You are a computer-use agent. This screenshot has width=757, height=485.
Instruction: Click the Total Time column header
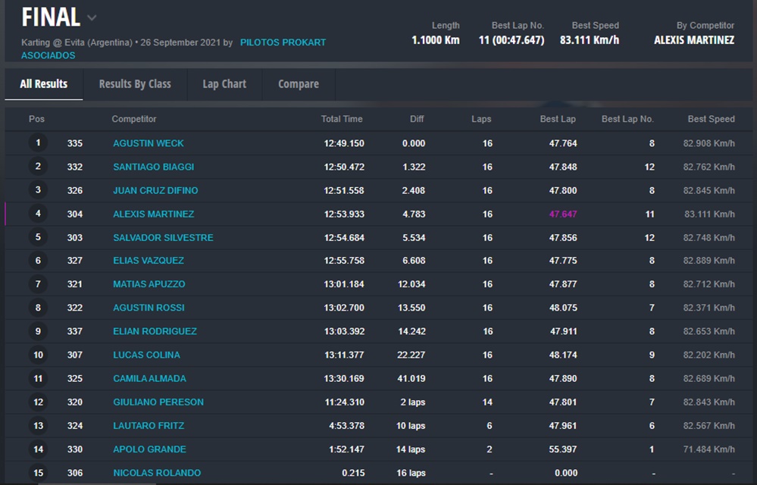pos(342,119)
